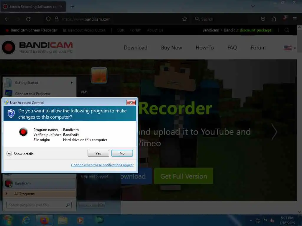Open Connect to a Projector
The height and width of the screenshot is (226, 302).
tap(40, 94)
